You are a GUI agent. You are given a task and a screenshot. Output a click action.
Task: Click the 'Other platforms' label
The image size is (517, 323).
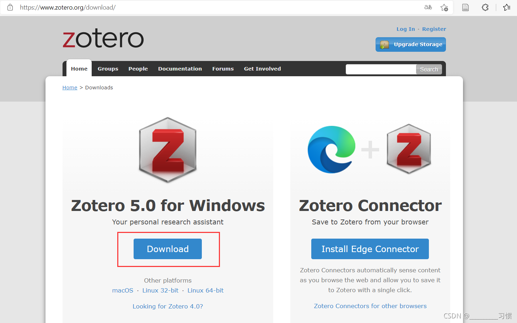[168, 280]
